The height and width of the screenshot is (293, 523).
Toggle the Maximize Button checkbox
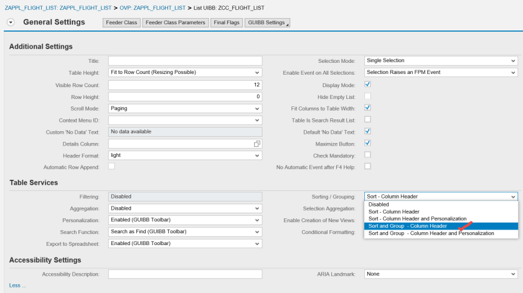[x=367, y=143]
